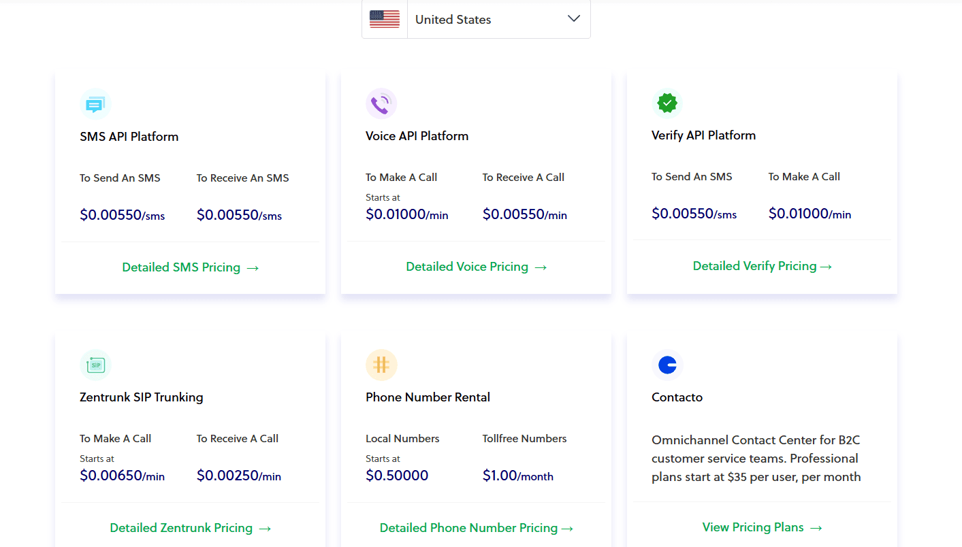This screenshot has height=547, width=962.
Task: Open the United States country dropdown
Action: tap(476, 19)
